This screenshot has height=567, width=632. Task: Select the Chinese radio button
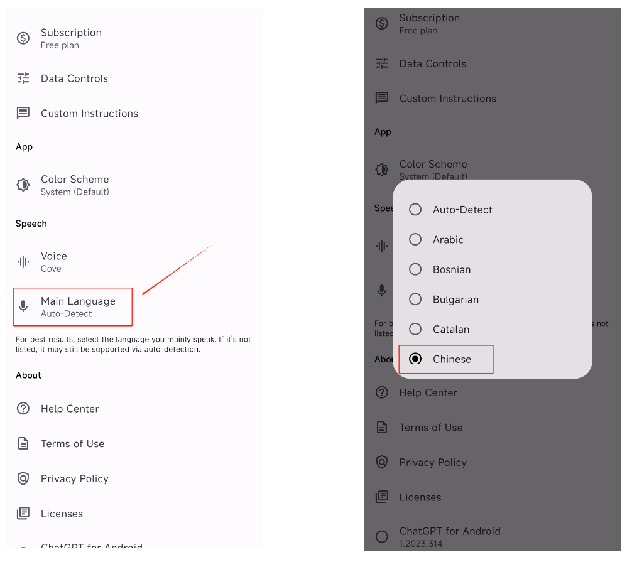coord(415,359)
